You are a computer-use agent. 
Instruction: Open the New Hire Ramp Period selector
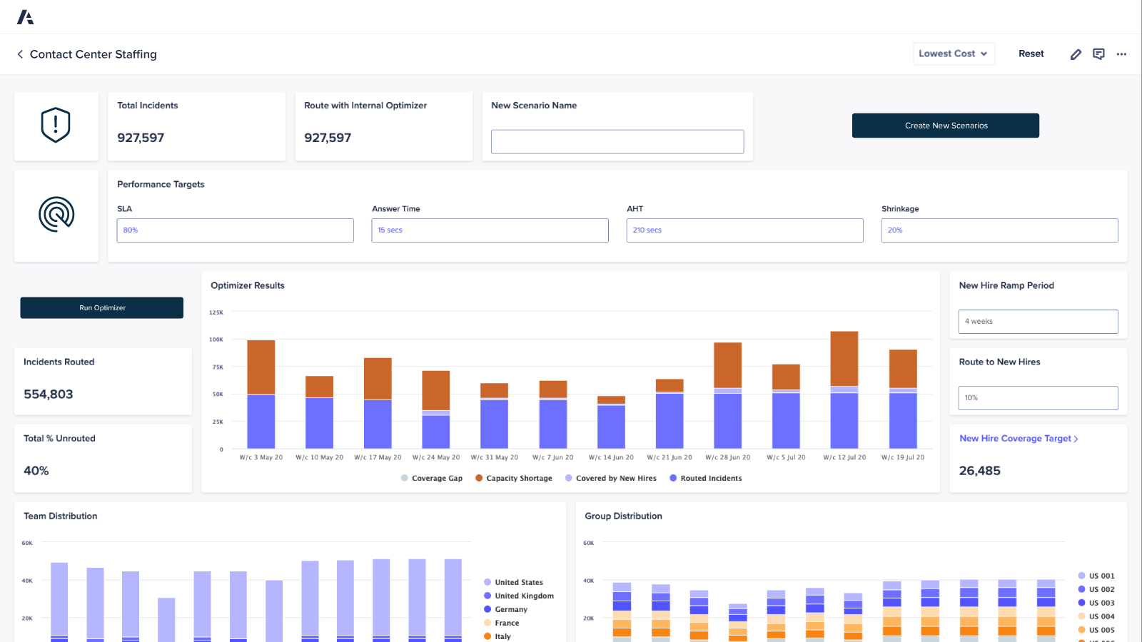pyautogui.click(x=1038, y=321)
